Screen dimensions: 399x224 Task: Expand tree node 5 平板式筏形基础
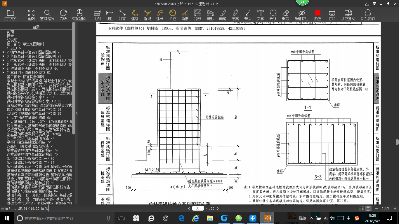tap(3, 64)
